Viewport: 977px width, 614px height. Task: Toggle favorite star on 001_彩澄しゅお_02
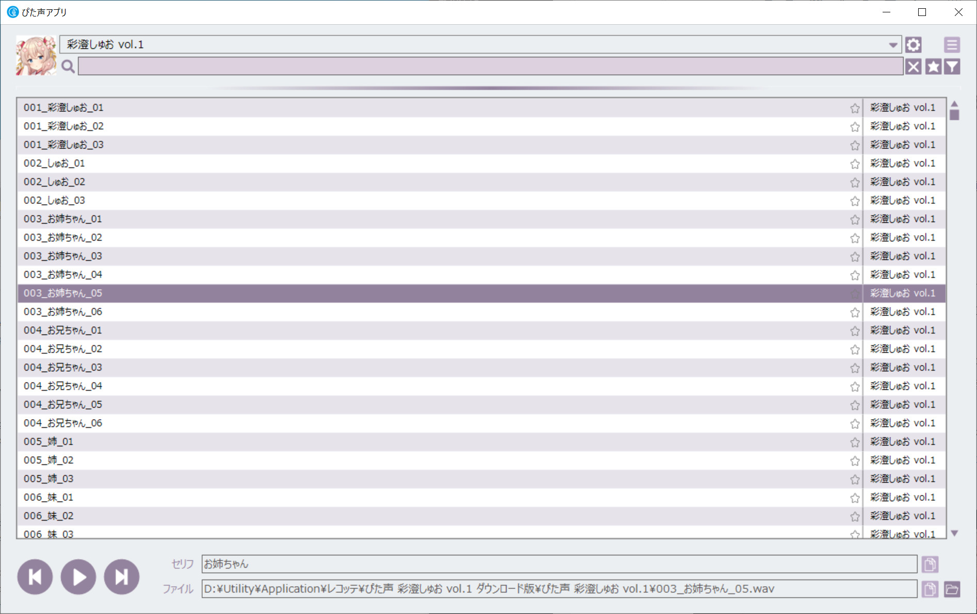855,127
